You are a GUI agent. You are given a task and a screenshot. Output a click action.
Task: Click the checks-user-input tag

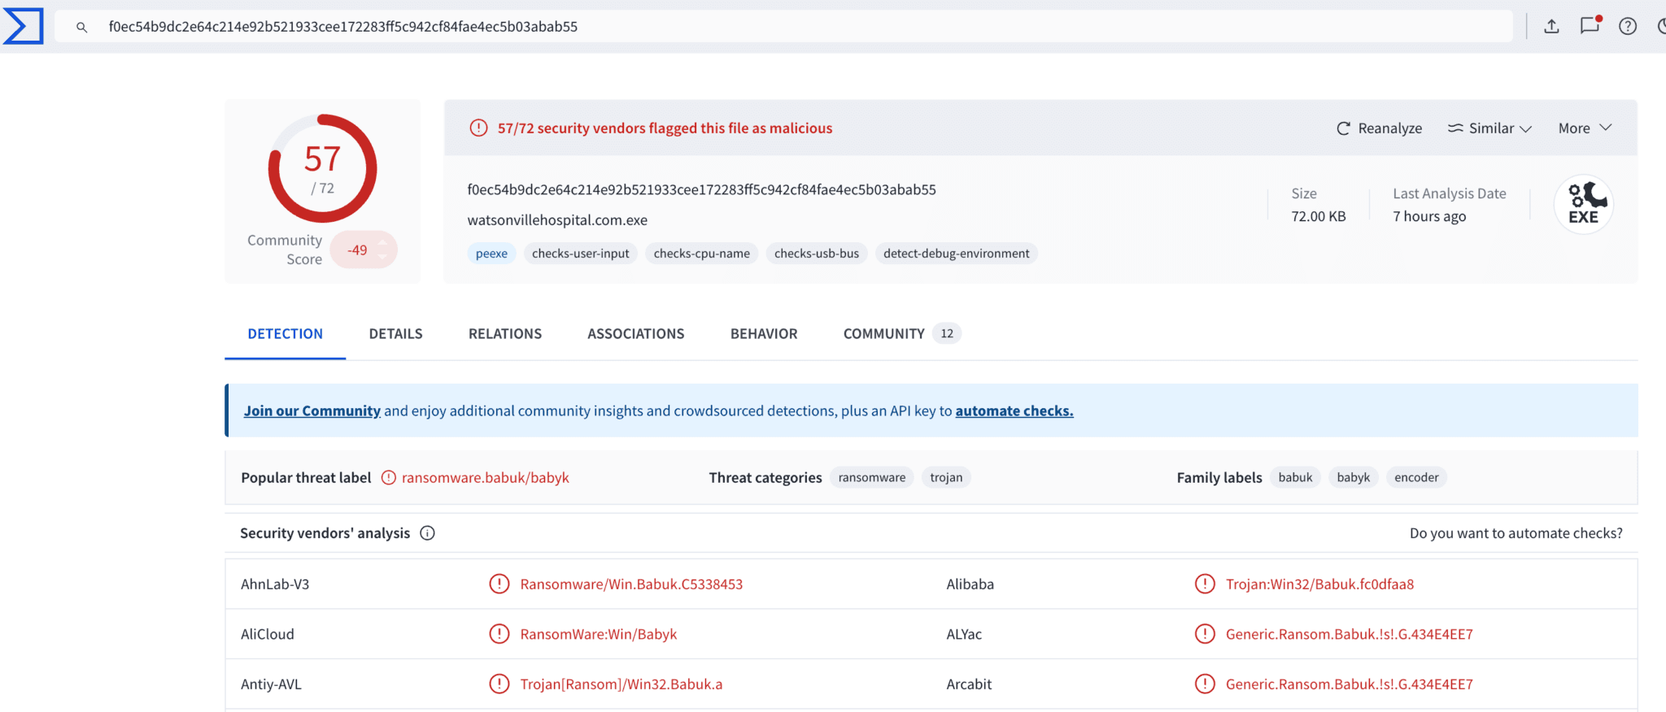[x=581, y=254]
